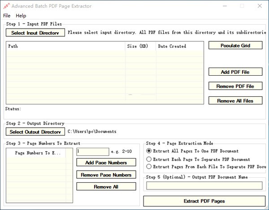The width and height of the screenshot is (269, 210).
Task: Click Select Output Directory button
Action: [x=35, y=132]
